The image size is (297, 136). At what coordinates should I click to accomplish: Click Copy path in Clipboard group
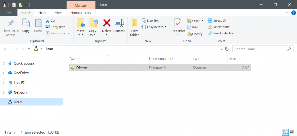tap(55, 27)
